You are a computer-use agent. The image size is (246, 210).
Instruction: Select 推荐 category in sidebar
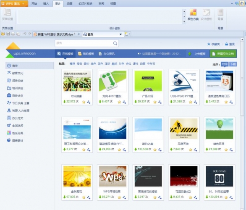coord(30,66)
